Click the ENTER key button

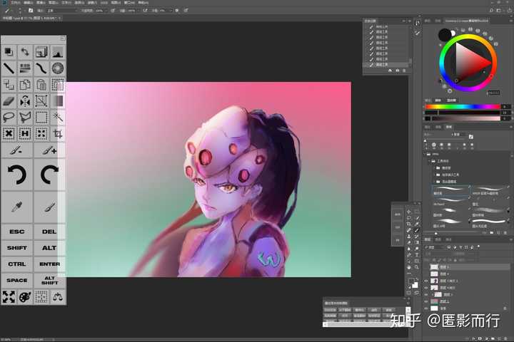point(49,264)
